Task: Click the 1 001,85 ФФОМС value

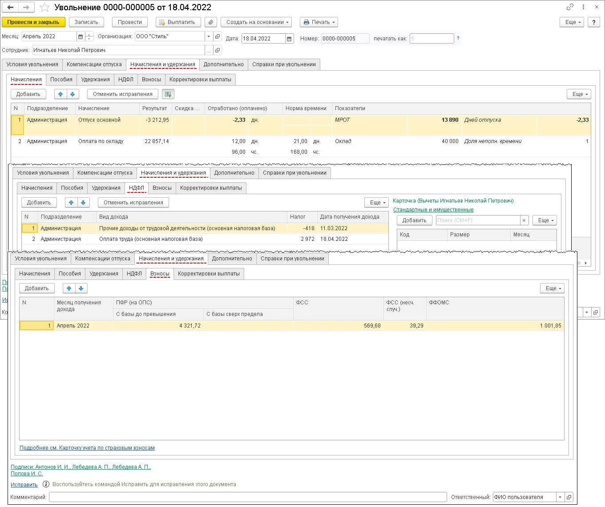Action: (550, 326)
